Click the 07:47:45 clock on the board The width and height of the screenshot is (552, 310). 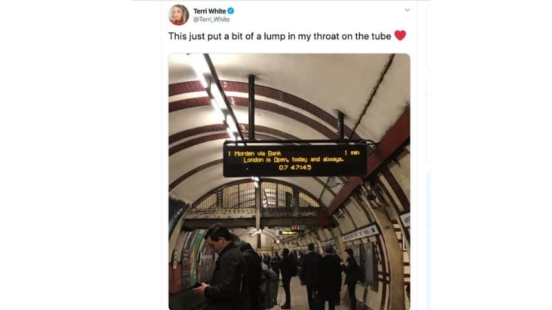pos(295,167)
